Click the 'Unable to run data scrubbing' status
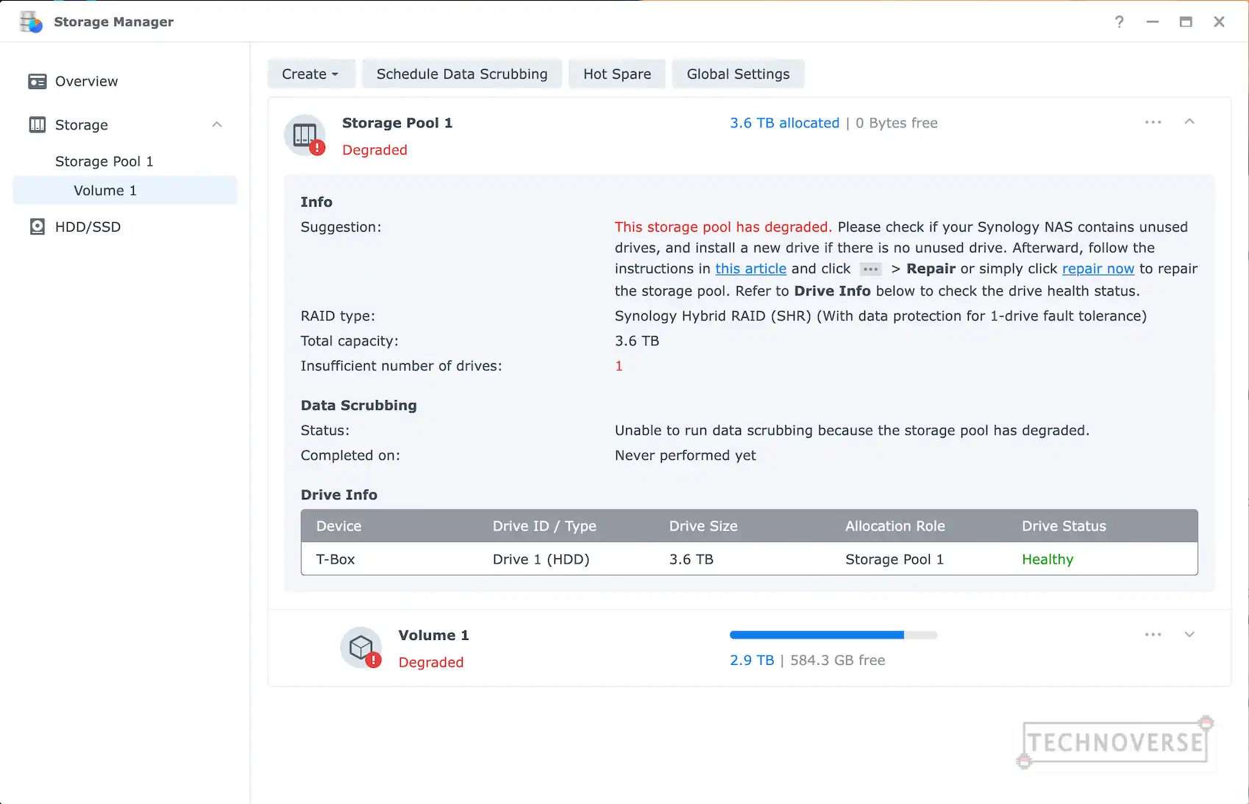 click(x=852, y=431)
